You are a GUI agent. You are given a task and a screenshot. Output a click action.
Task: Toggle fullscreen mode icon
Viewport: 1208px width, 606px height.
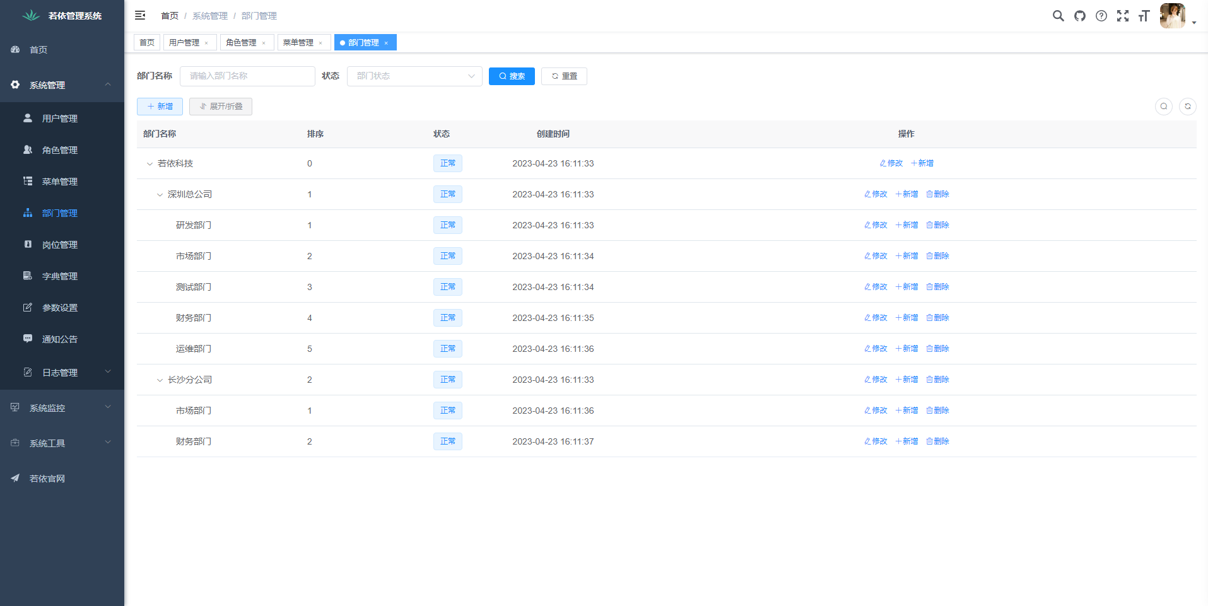point(1123,16)
